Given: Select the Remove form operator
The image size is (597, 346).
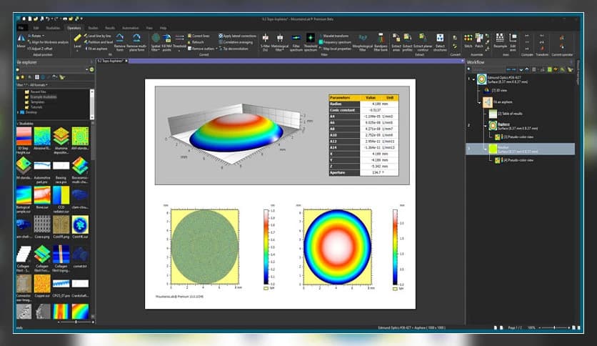Looking at the screenshot, I should point(119,39).
